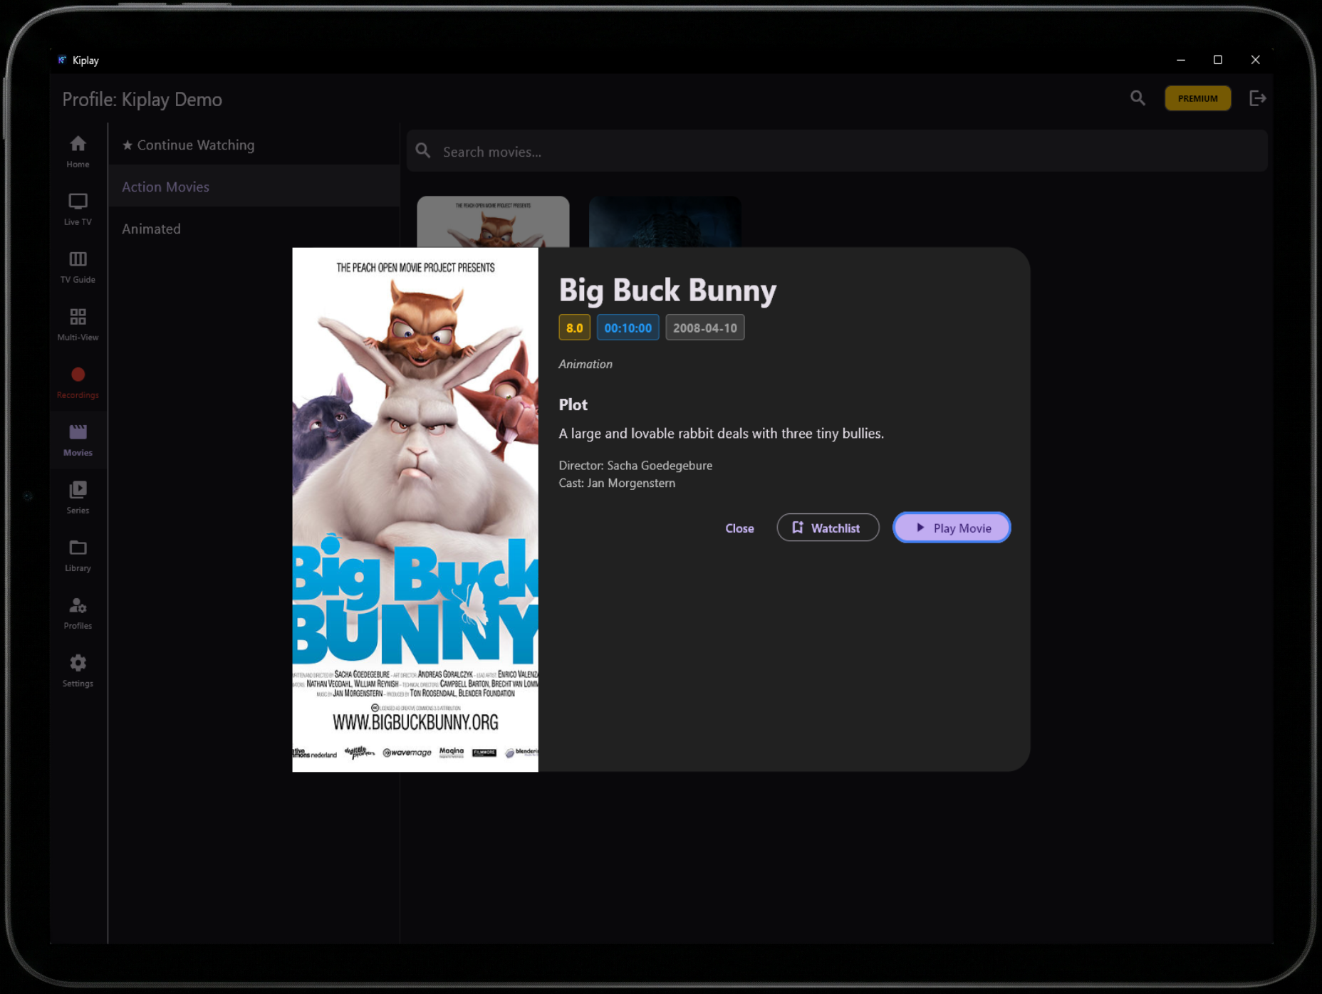The height and width of the screenshot is (994, 1322).
Task: Switch to Multi-View mode
Action: click(78, 324)
